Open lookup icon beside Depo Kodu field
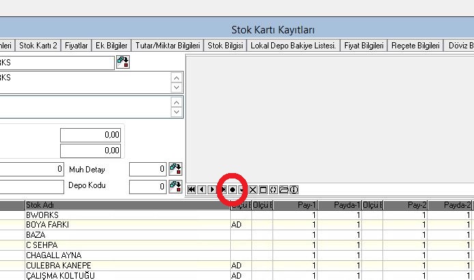Viewport: 474px width, 280px height. tap(176, 185)
